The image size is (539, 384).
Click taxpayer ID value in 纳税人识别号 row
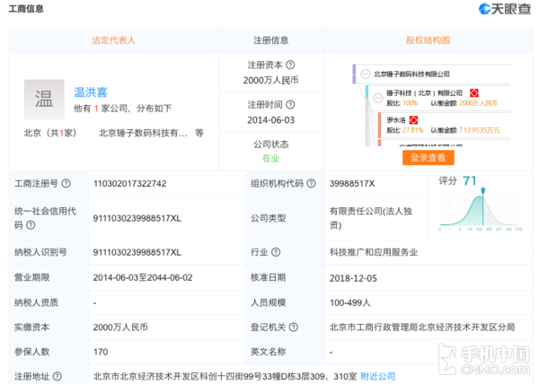point(137,252)
